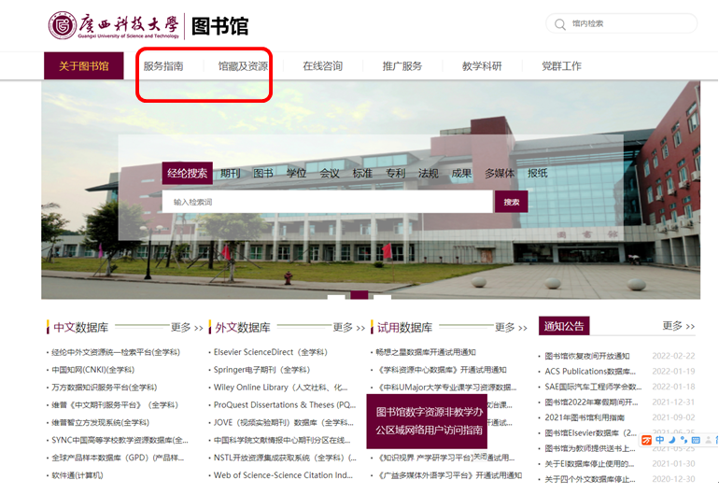
Task: Open 全球产品样本数据库 (GPD) link
Action: pyautogui.click(x=118, y=458)
